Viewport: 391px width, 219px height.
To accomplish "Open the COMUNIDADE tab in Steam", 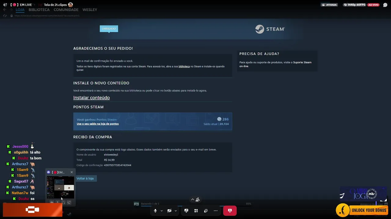I will [x=66, y=10].
